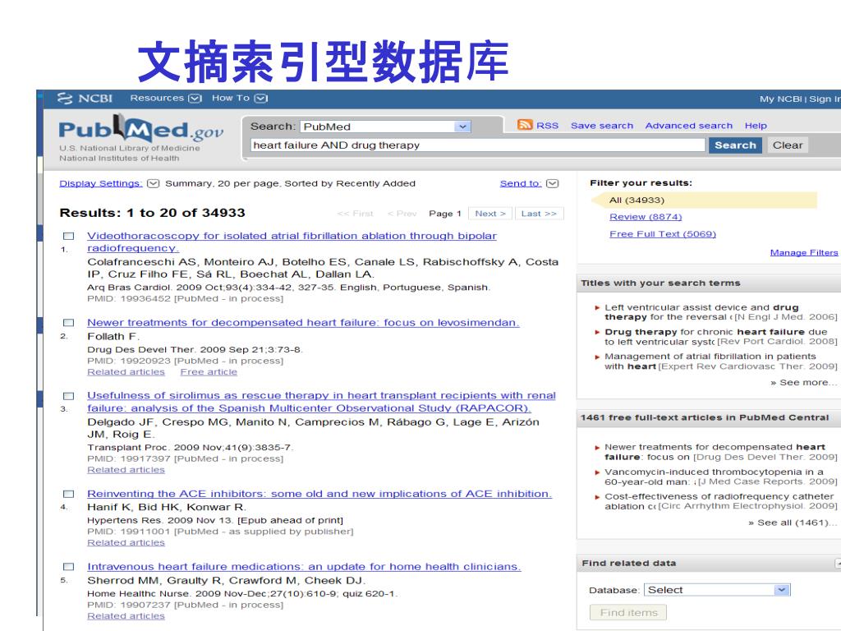Image resolution: width=841 pixels, height=631 pixels.
Task: Open the RSS link
Action: [547, 126]
